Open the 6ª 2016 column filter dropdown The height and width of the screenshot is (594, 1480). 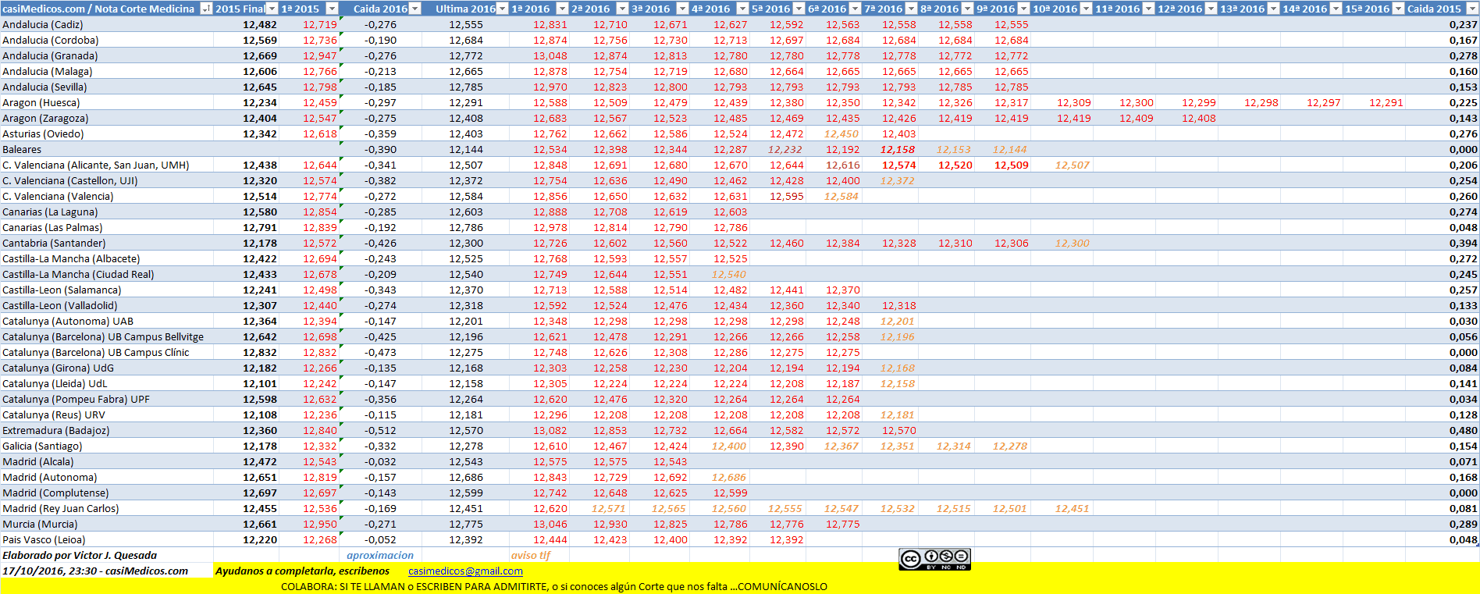coord(855,9)
